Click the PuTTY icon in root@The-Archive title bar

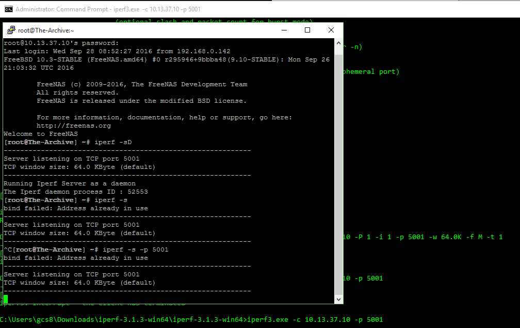point(11,30)
